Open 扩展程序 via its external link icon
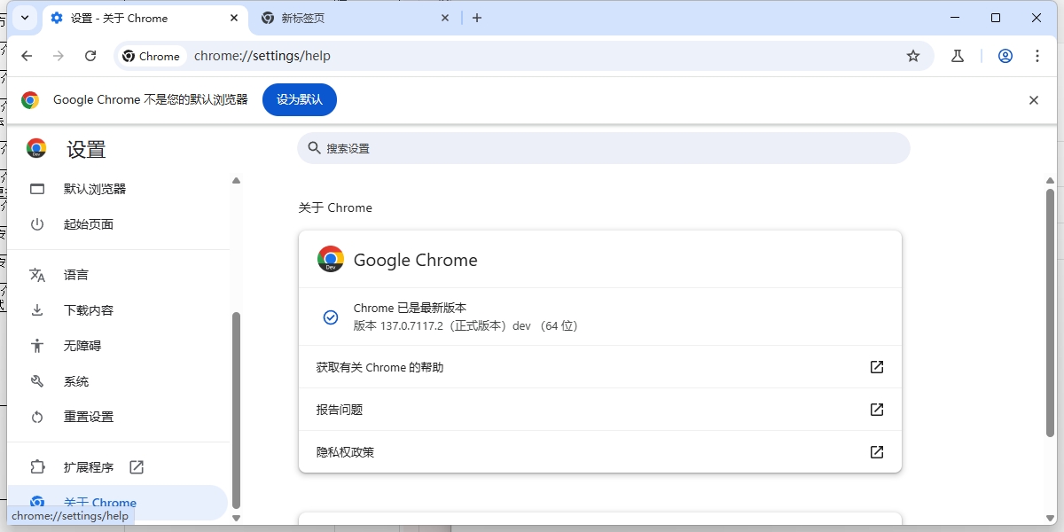Screen dimensions: 1064x532 [x=135, y=466]
